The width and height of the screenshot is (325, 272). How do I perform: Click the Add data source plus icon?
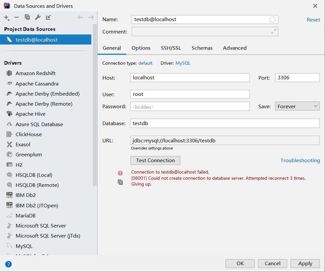point(6,18)
